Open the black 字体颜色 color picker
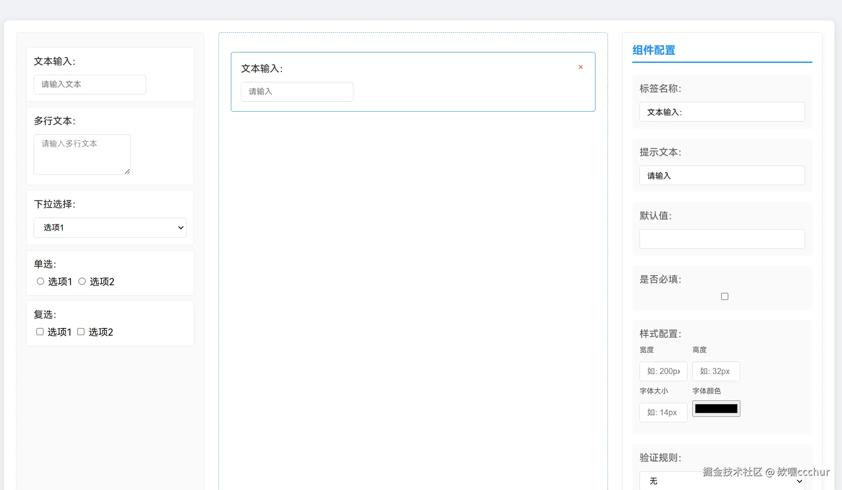This screenshot has width=842, height=490. coord(716,408)
